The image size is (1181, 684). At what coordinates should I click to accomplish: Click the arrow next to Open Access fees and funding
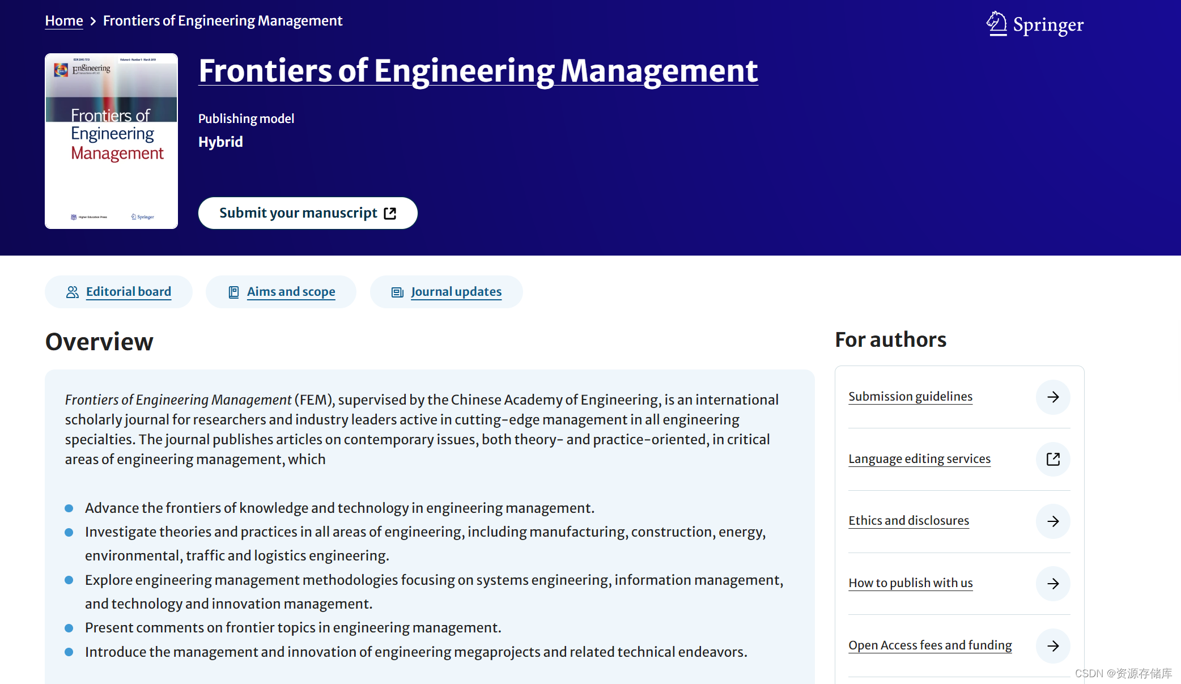click(x=1053, y=646)
